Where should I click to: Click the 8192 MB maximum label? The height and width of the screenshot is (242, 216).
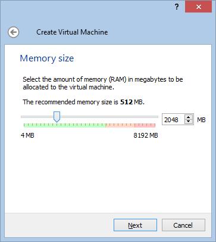(146, 135)
